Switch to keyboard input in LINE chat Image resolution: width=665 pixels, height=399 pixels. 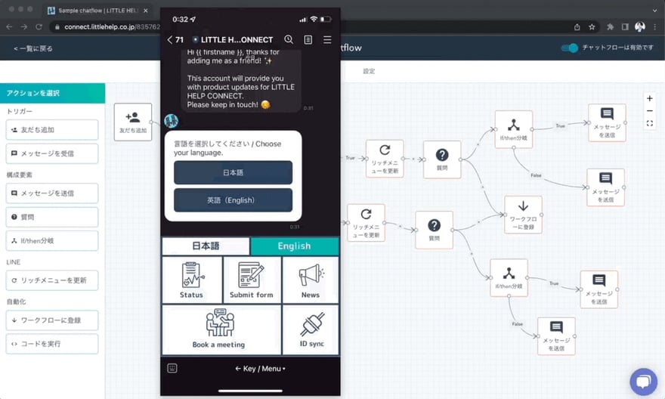click(172, 369)
